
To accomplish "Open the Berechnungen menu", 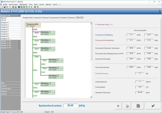I will click(13, 4).
